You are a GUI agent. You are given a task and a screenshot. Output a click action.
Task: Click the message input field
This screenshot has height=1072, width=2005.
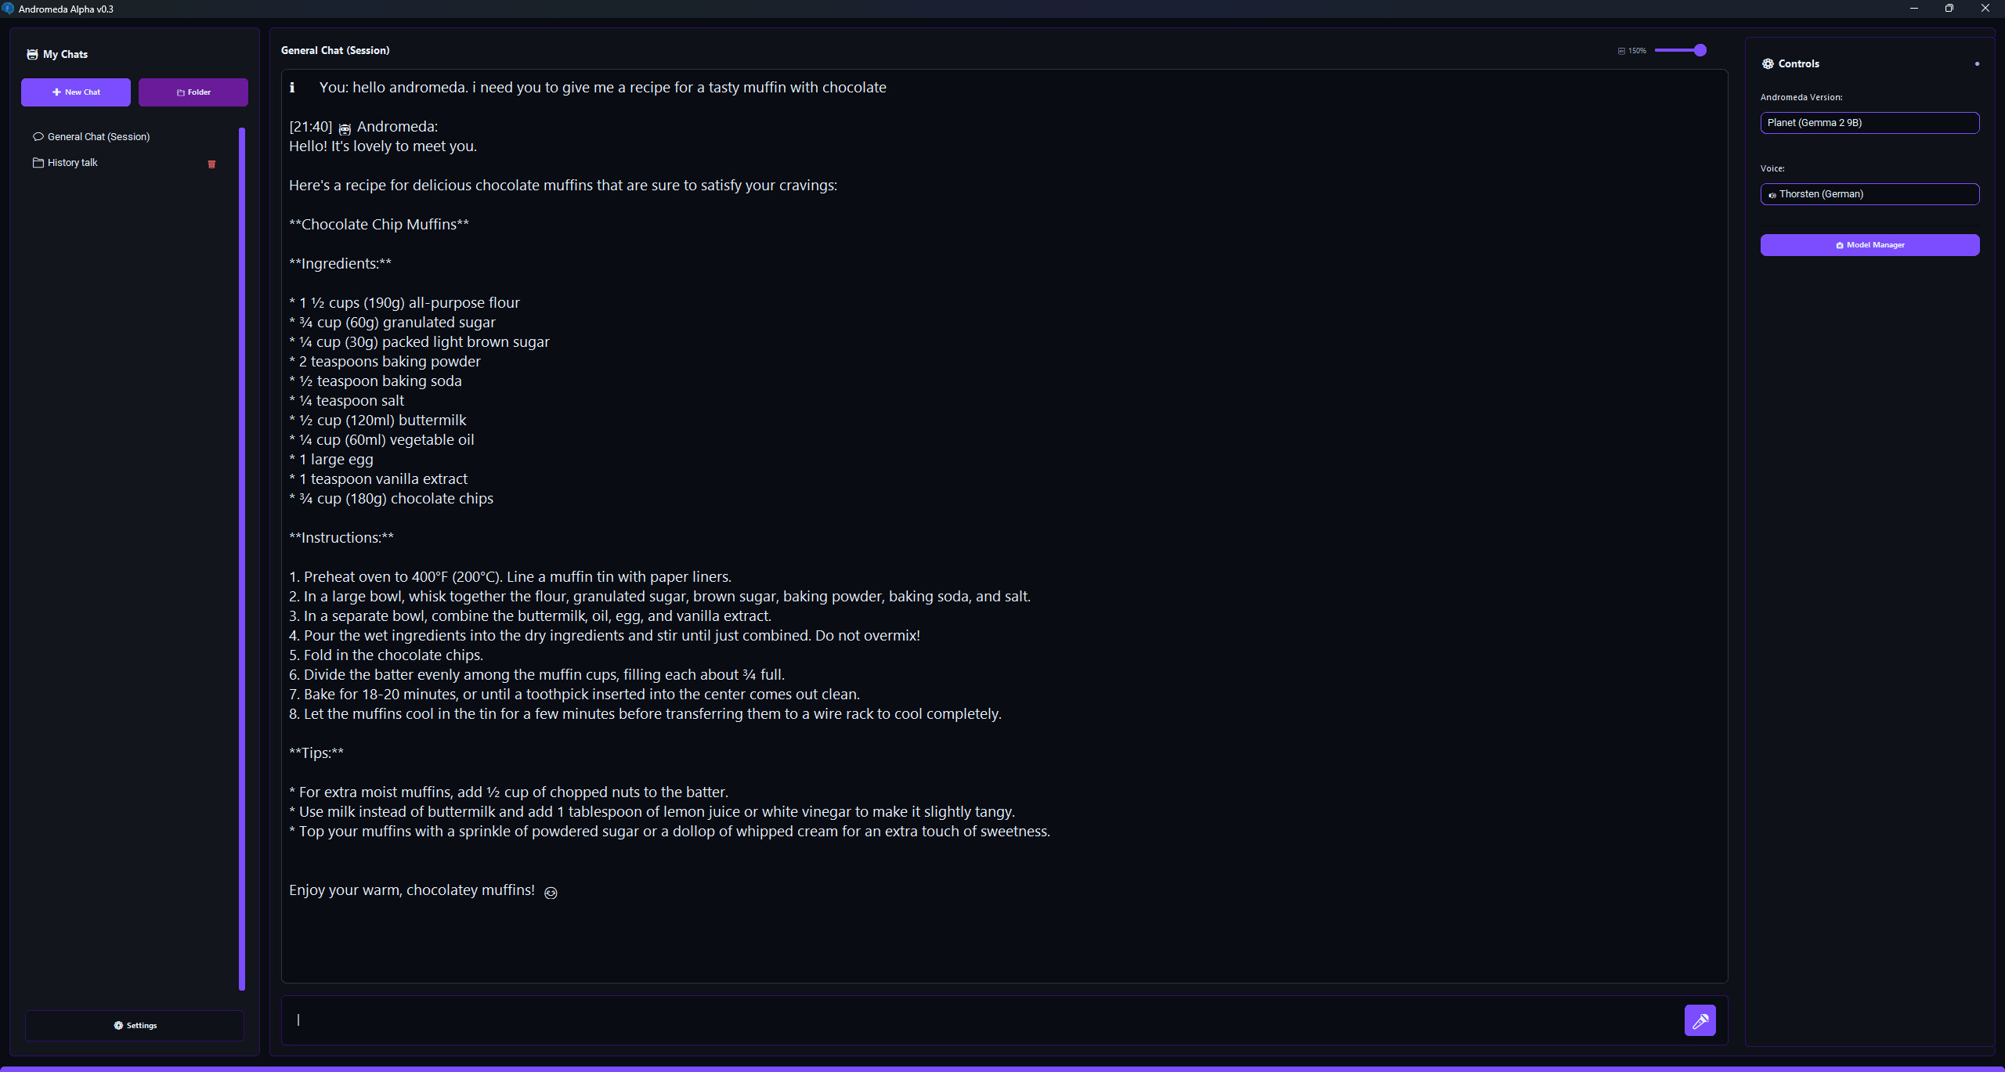[979, 1020]
